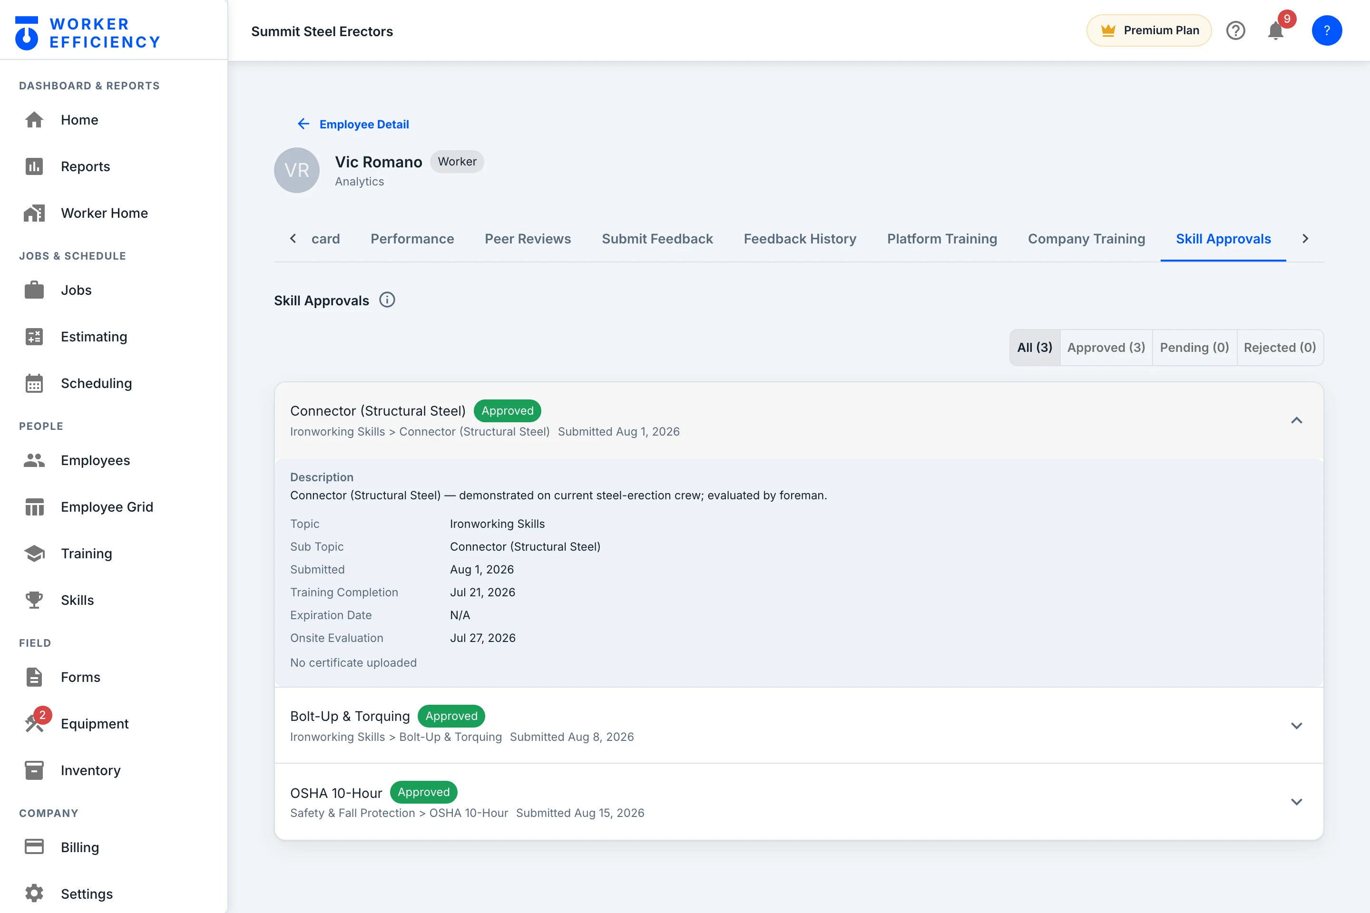This screenshot has width=1370, height=913.
Task: Click the Premium Plan button
Action: (1149, 30)
